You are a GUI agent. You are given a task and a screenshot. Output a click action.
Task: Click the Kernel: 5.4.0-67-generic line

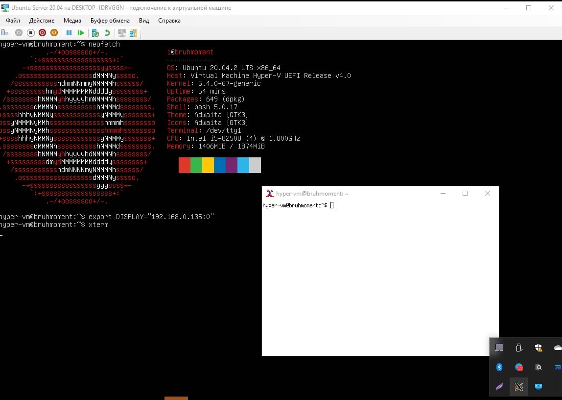(214, 84)
